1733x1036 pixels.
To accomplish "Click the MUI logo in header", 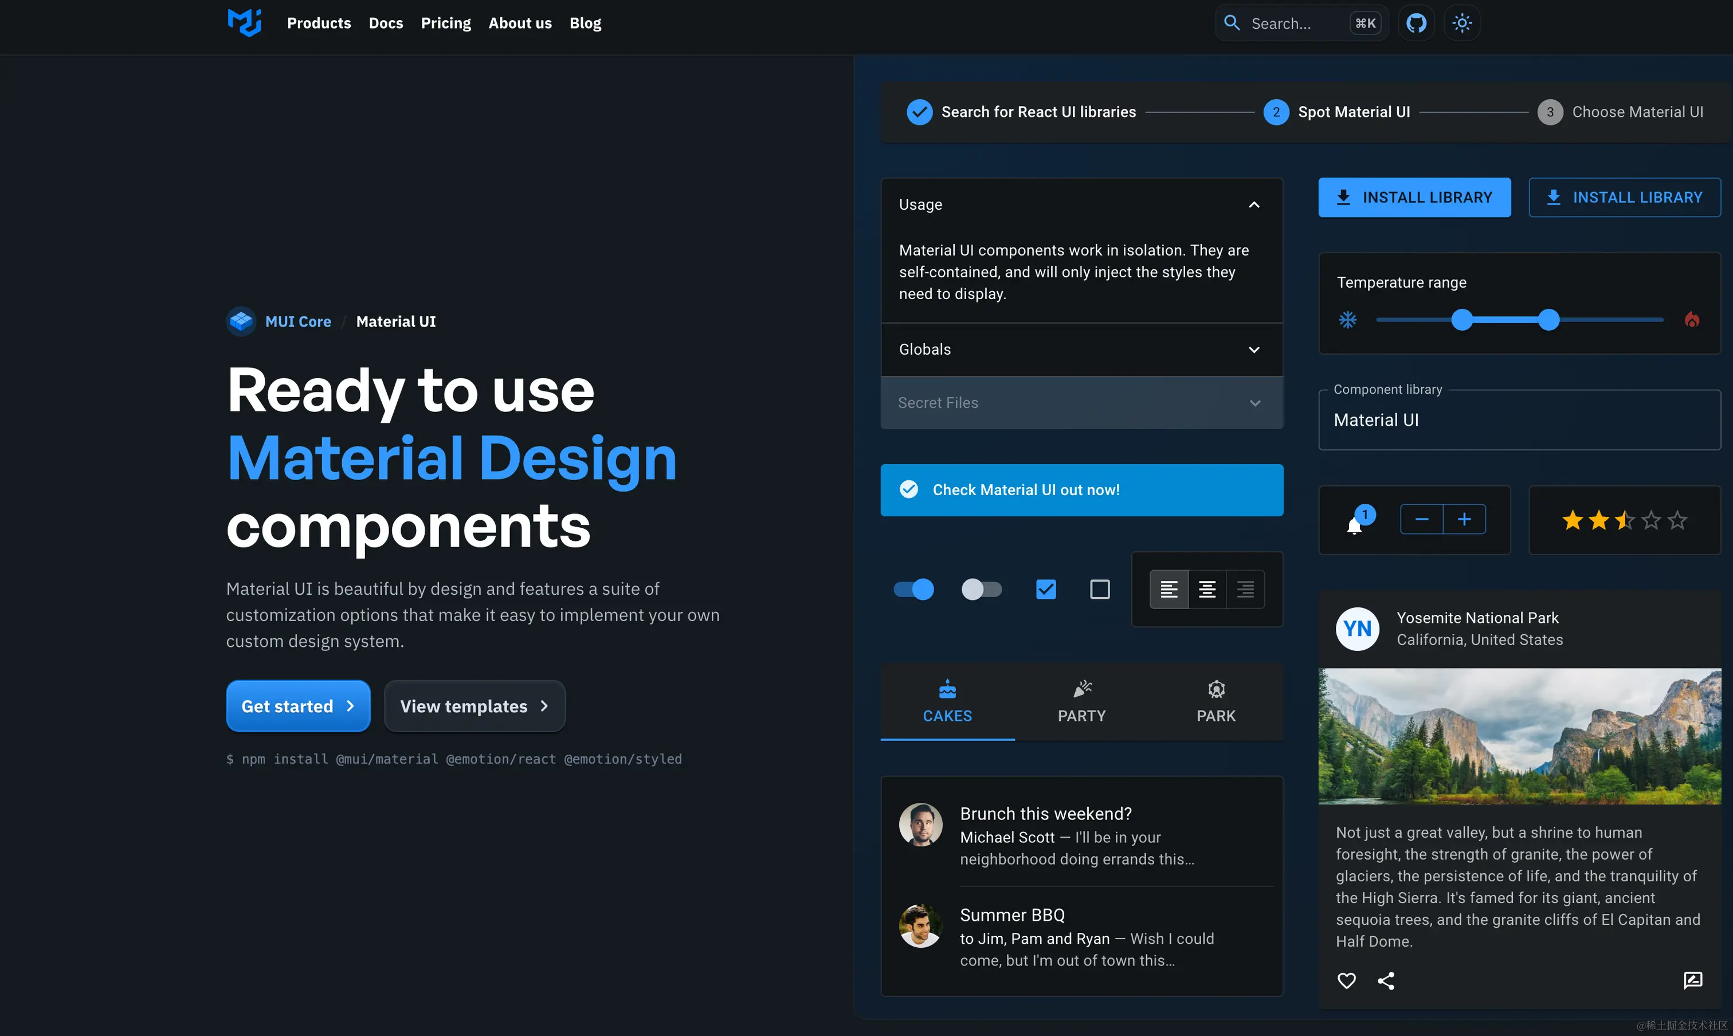I will click(244, 22).
